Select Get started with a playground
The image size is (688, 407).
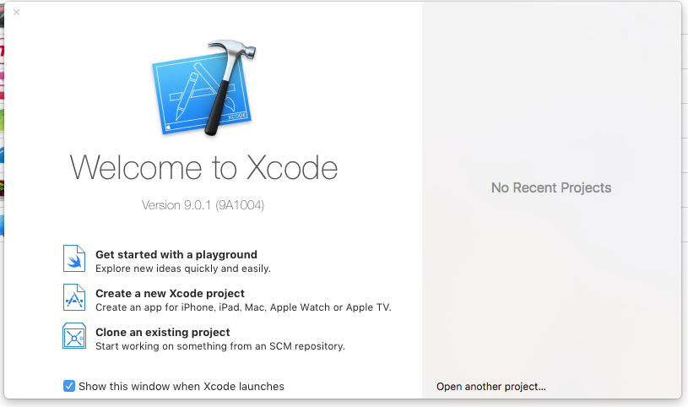(x=176, y=255)
